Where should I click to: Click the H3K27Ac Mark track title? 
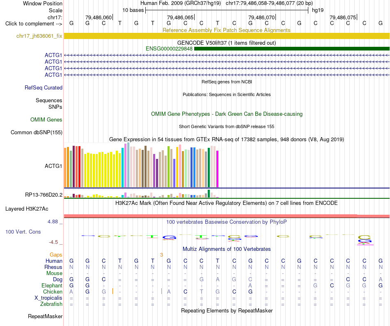227,203
